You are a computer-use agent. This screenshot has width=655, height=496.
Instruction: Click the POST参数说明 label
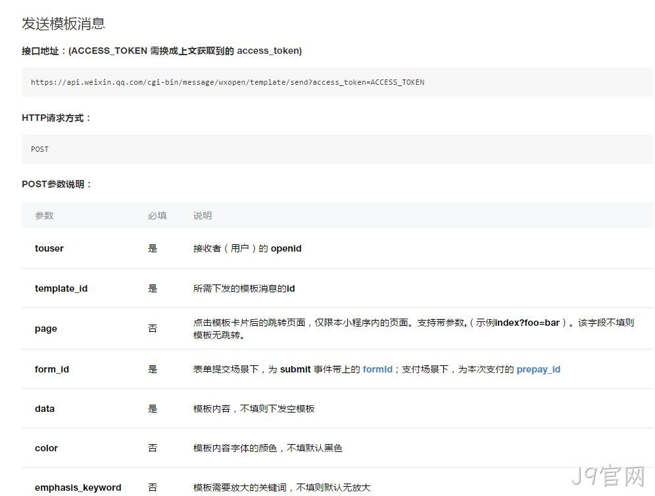point(57,184)
